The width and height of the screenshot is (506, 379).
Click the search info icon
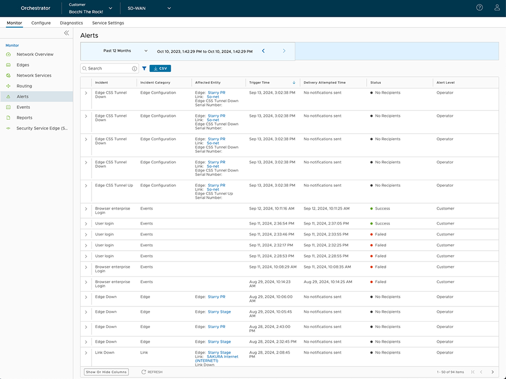point(135,69)
